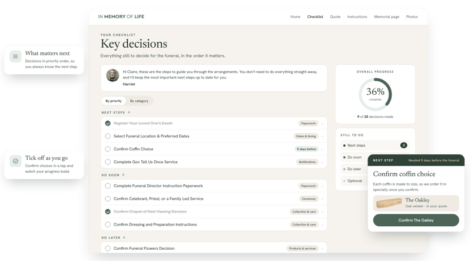The width and height of the screenshot is (471, 261).
Task: Click the 5 days before tag
Action: coord(306,149)
